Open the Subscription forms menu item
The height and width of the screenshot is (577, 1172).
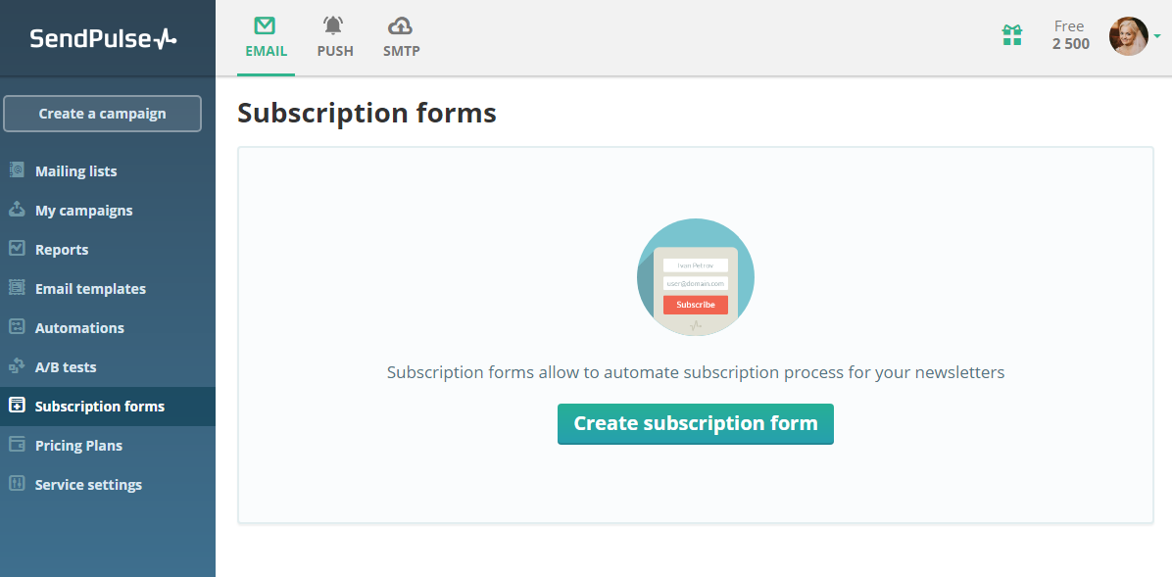pyautogui.click(x=99, y=407)
